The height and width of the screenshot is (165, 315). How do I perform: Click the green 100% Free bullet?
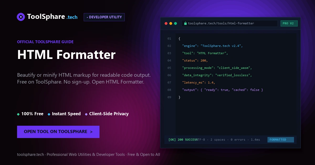tap(18, 114)
